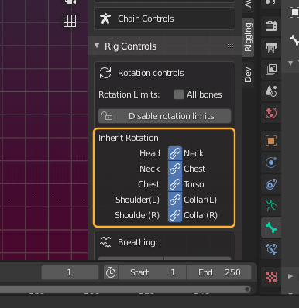299x308 pixels.
Task: Open View Layer properties icon
Action: (271, 70)
